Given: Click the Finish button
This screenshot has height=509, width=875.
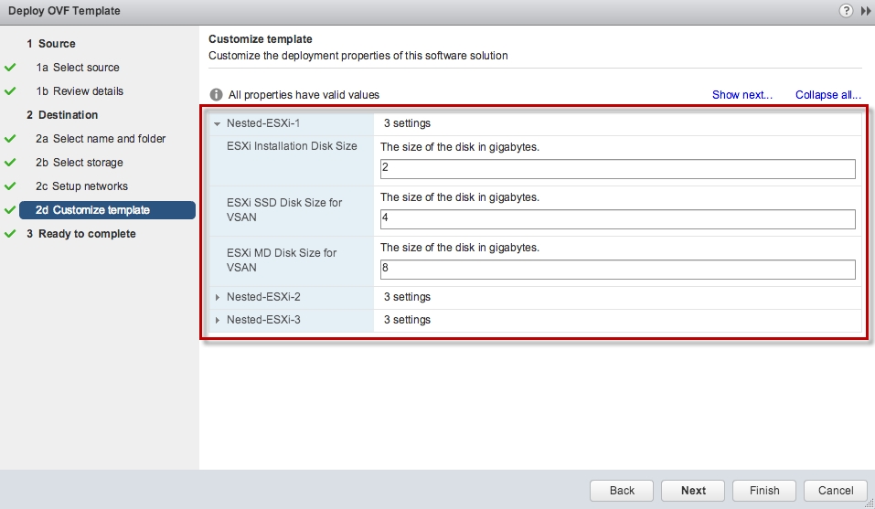Looking at the screenshot, I should [764, 491].
